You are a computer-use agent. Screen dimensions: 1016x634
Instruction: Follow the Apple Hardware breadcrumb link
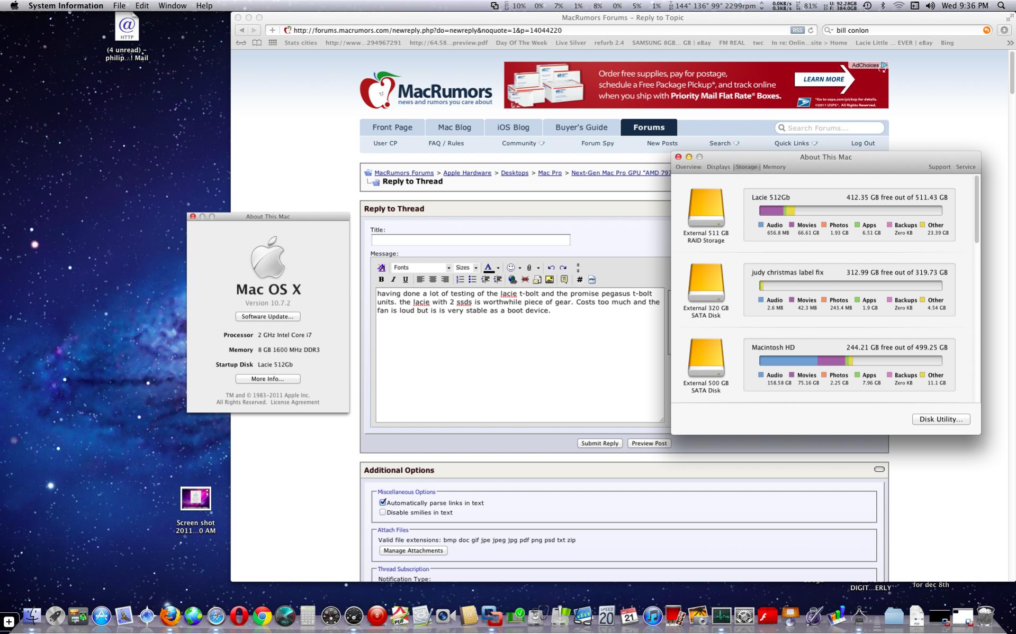tap(467, 173)
